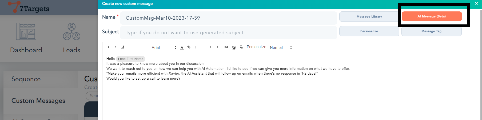Insert an image into the message
Viewport: 482px width, 120px height.
(226, 47)
